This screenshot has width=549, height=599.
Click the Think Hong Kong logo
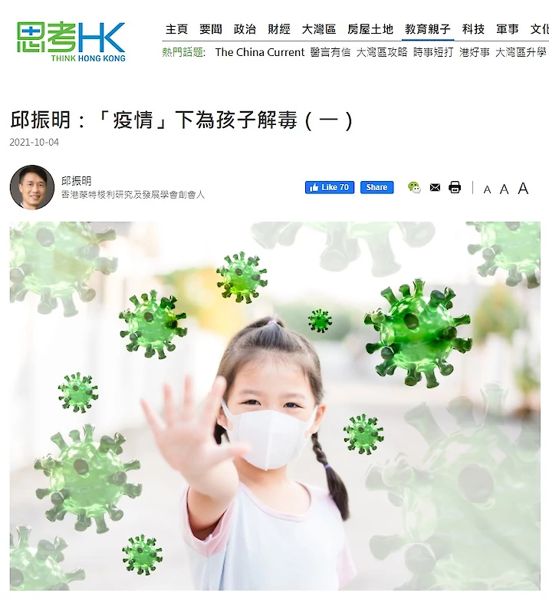(71, 41)
